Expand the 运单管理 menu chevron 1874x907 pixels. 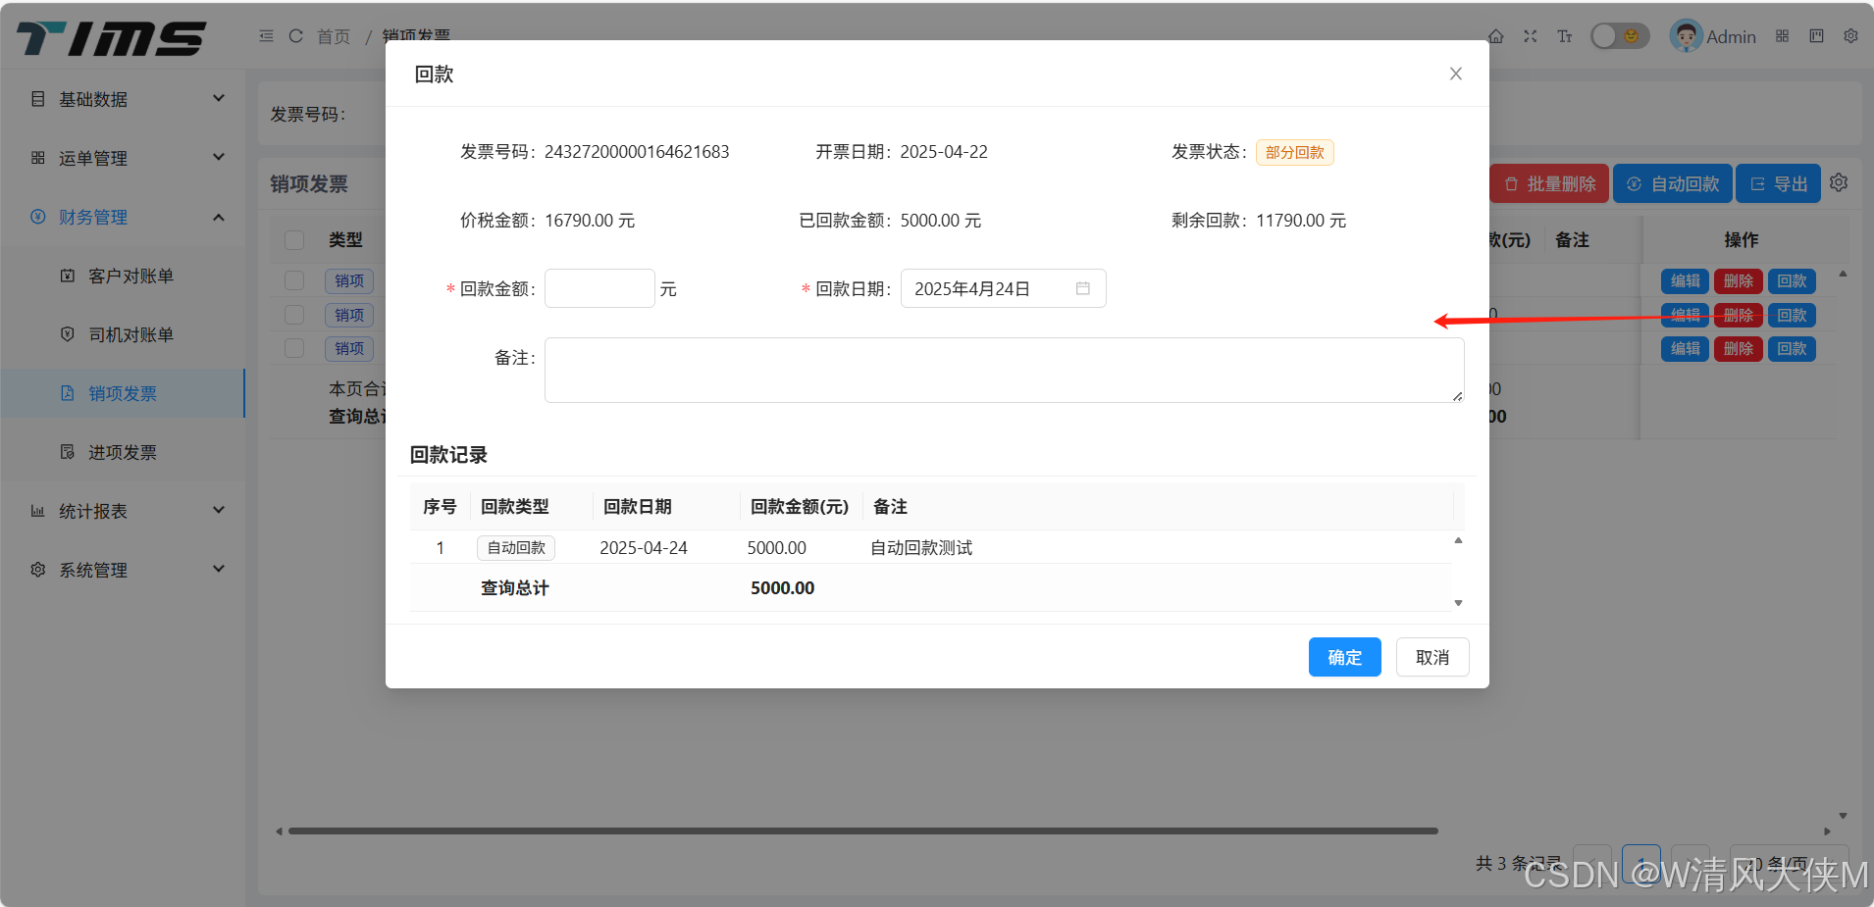(x=219, y=157)
